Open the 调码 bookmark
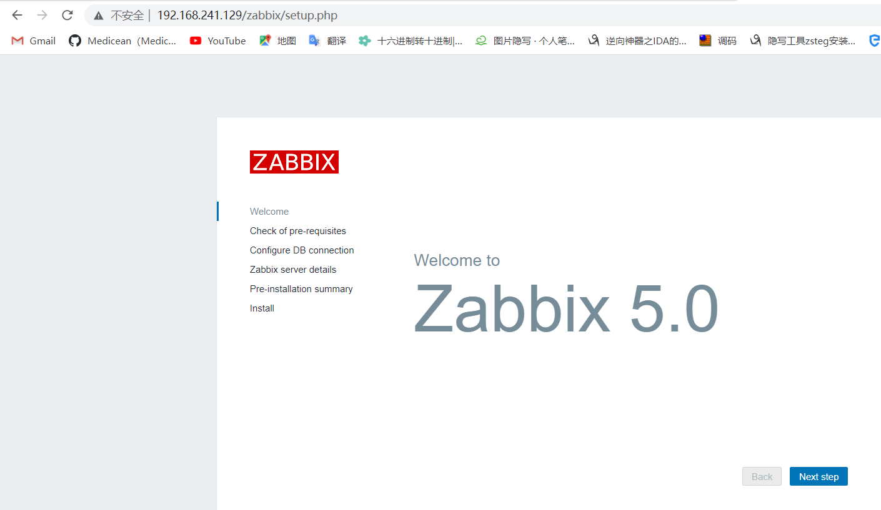This screenshot has height=510, width=881. click(x=718, y=41)
